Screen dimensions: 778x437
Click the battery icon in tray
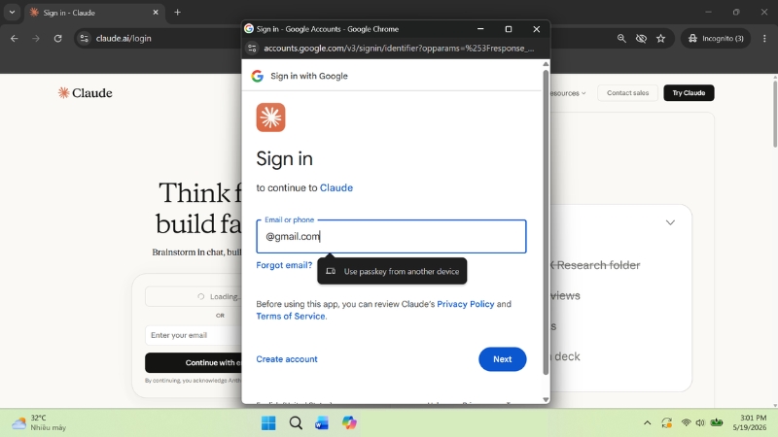[717, 422]
